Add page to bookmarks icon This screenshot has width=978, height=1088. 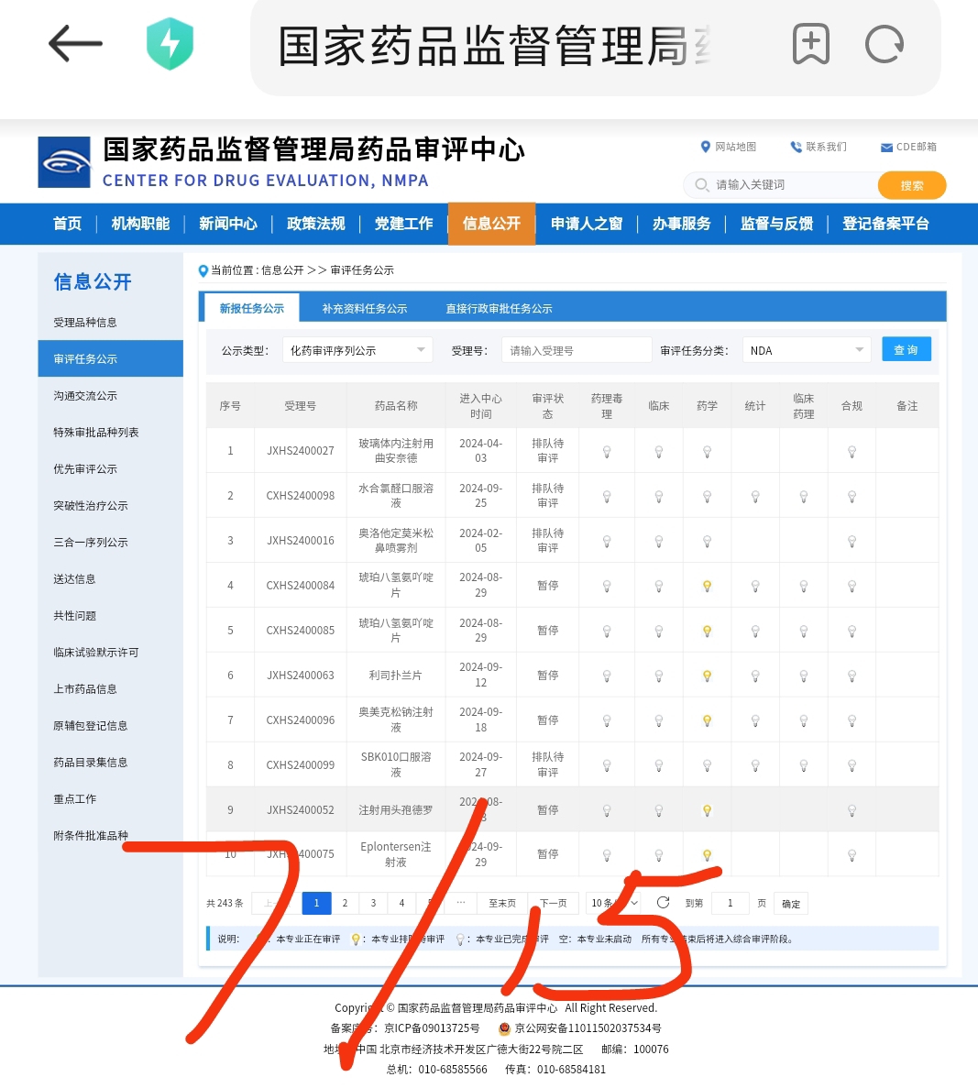(810, 44)
